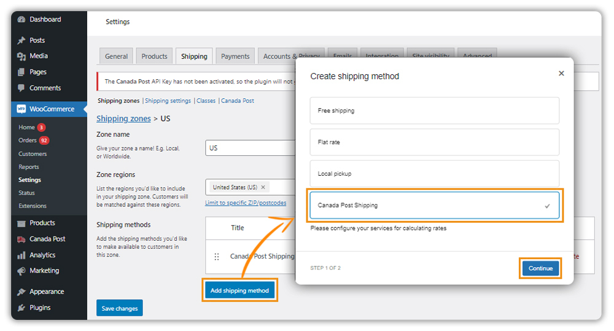Select Free shipping method option

(434, 111)
